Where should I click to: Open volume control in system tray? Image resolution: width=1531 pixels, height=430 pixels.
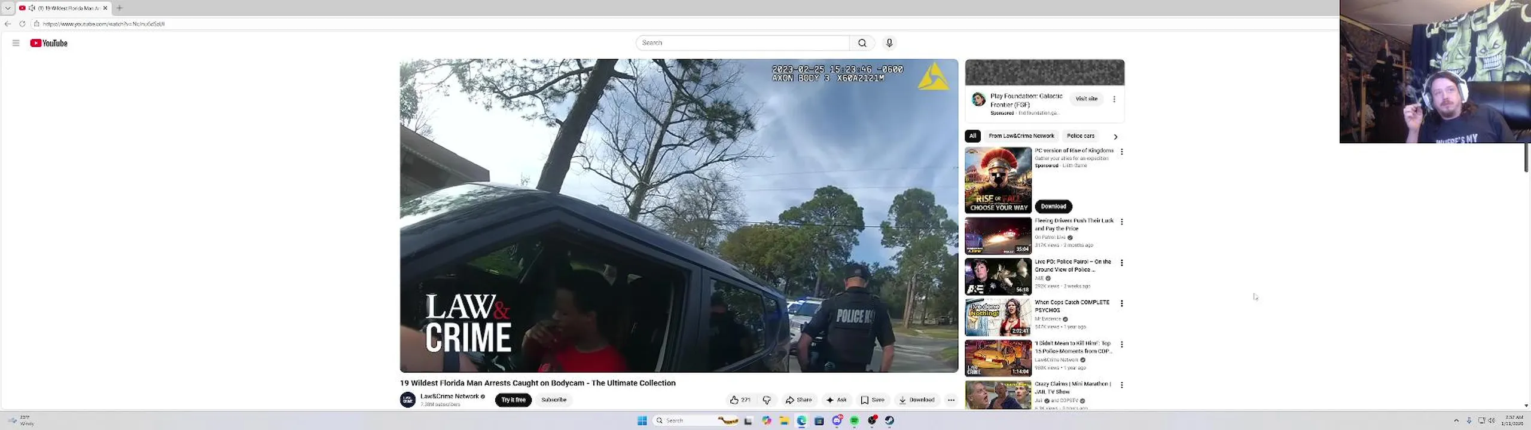point(1492,420)
